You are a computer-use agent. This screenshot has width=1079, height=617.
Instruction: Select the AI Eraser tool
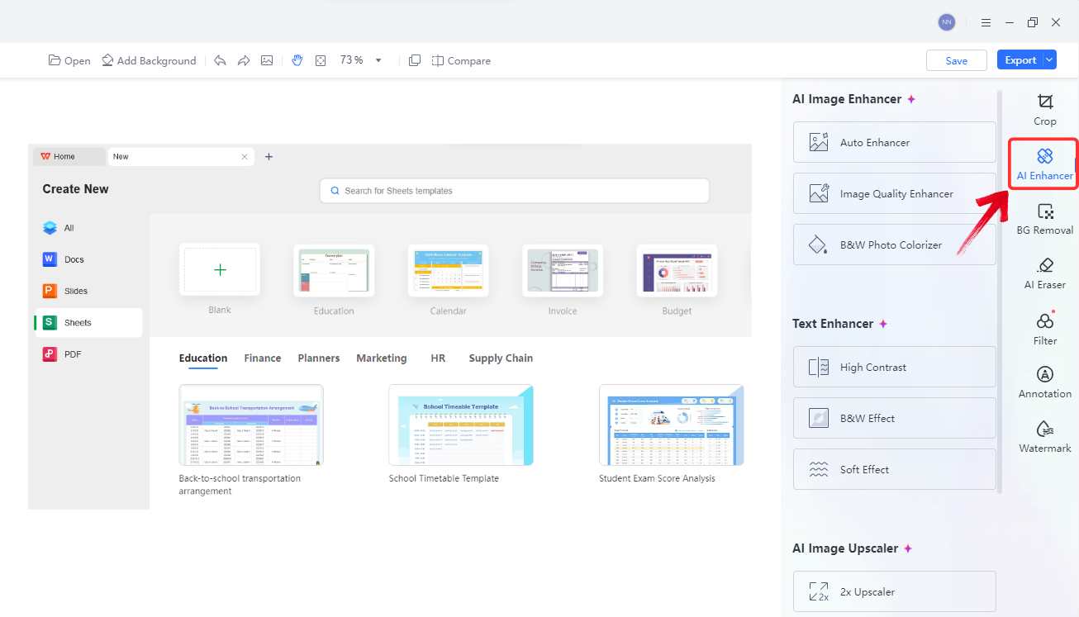pos(1044,273)
